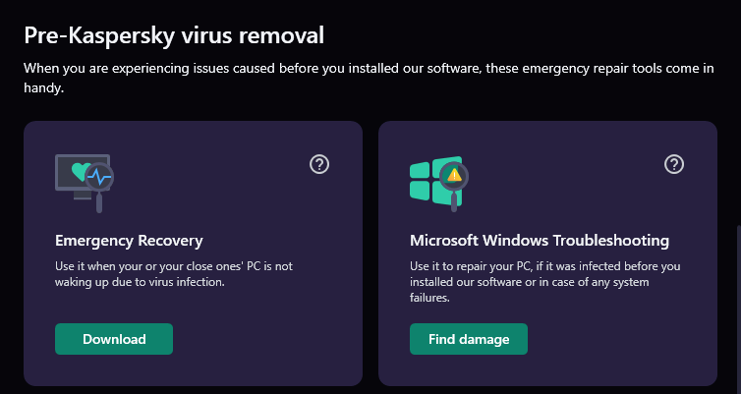Click the Windows Troubleshooting description text
This screenshot has width=741, height=394.
(x=543, y=282)
